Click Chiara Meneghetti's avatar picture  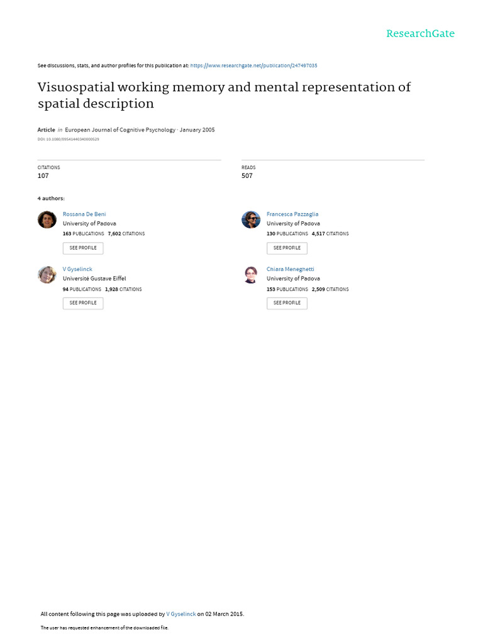pyautogui.click(x=251, y=275)
